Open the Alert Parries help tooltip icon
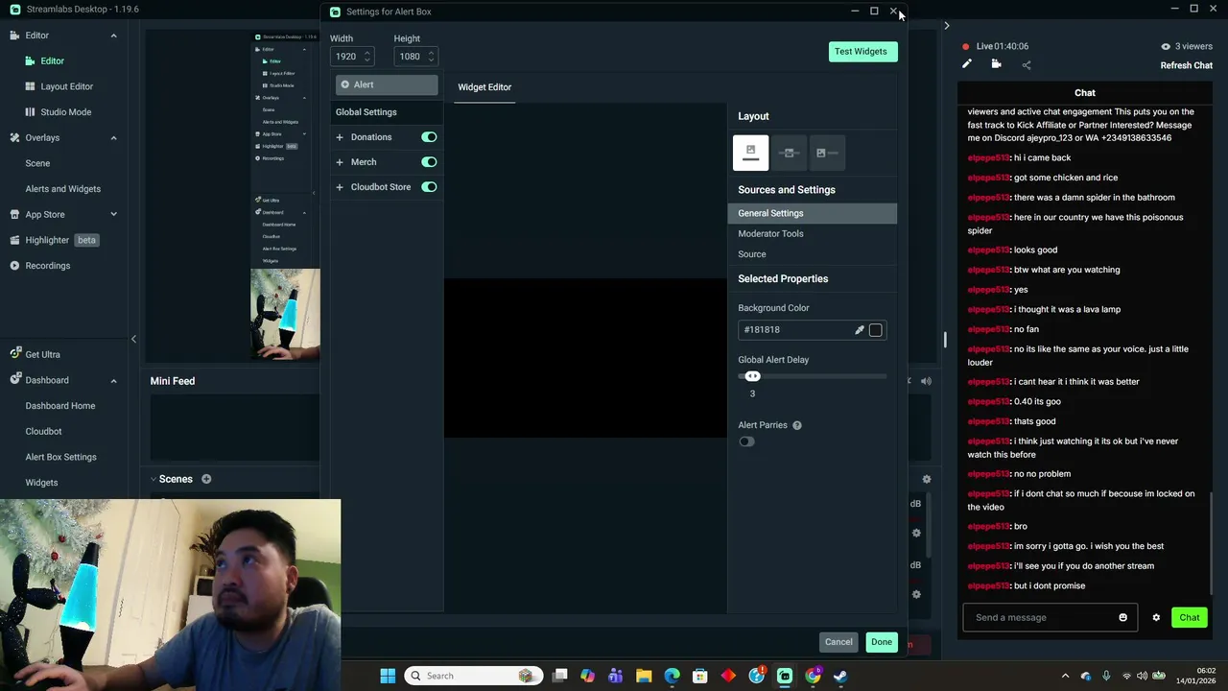The height and width of the screenshot is (691, 1228). (797, 425)
